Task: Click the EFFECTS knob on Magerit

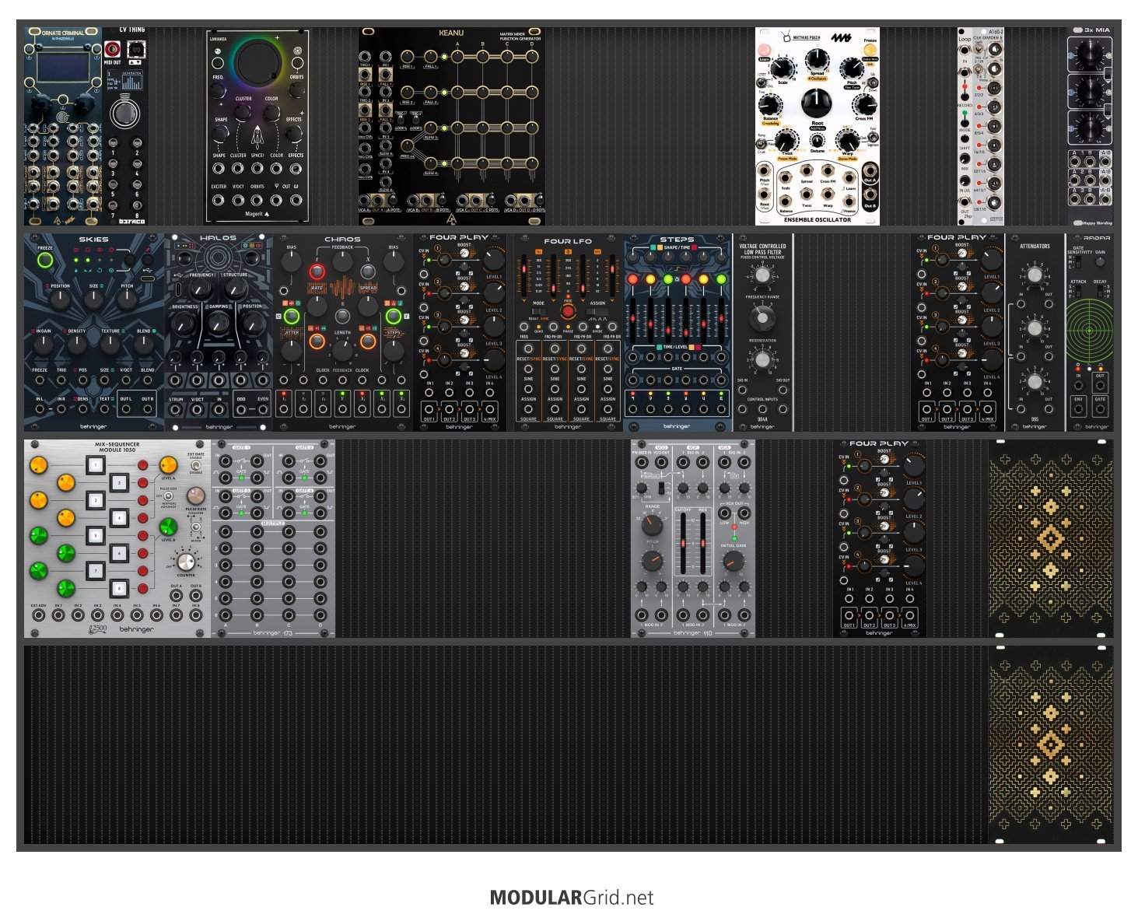Action: 294,133
